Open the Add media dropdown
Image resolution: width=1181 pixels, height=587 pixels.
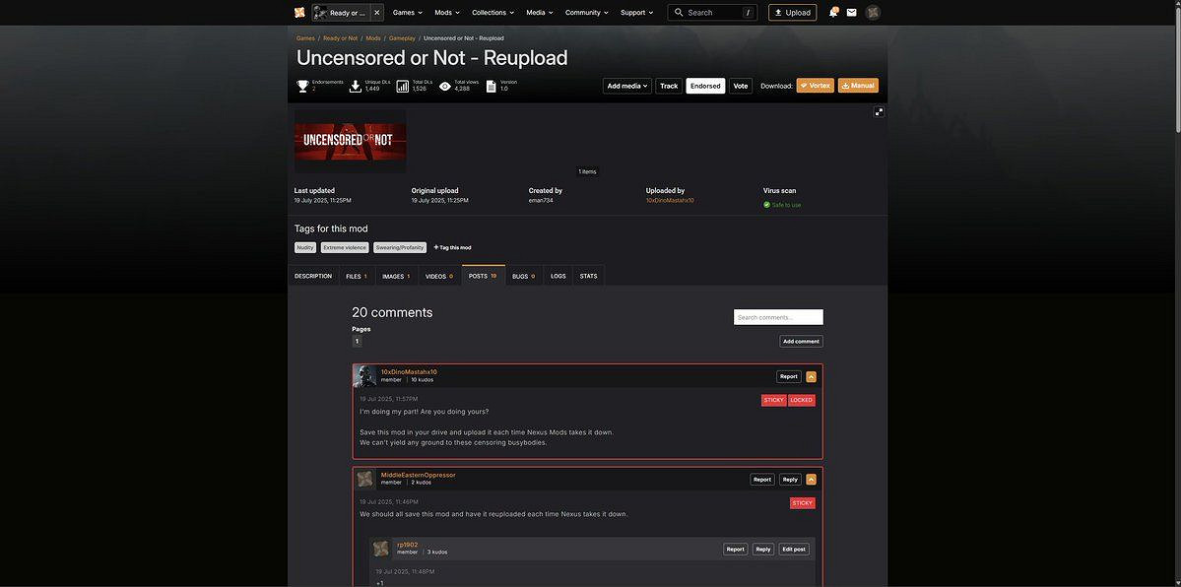tap(627, 86)
